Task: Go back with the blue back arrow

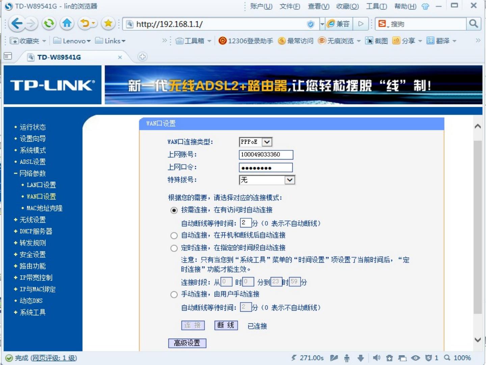Action: pos(17,24)
